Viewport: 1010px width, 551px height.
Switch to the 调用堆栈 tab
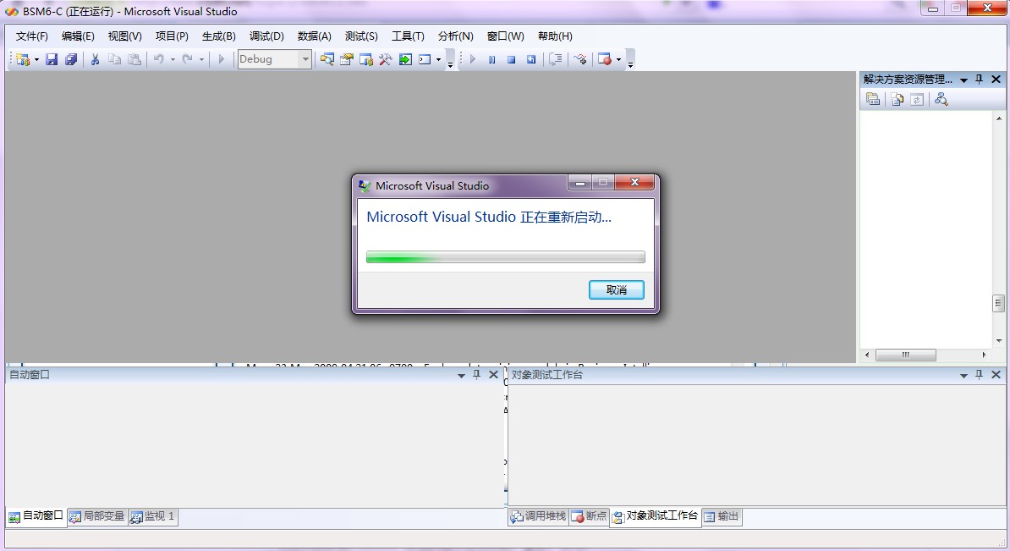coord(539,516)
